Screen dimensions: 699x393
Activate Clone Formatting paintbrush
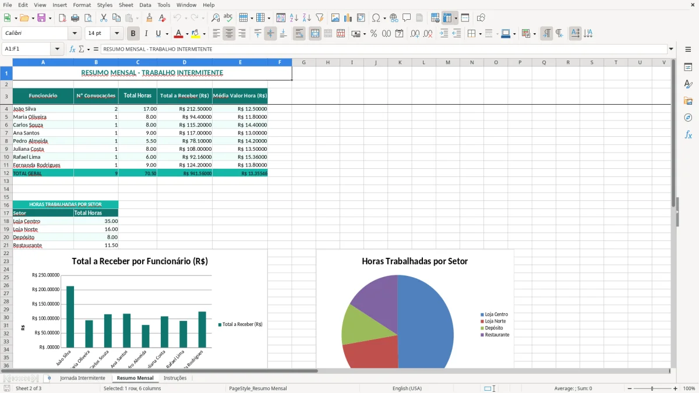pos(149,18)
